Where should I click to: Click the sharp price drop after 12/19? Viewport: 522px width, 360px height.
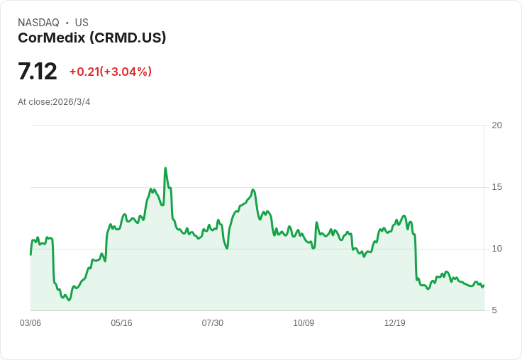coord(416,259)
